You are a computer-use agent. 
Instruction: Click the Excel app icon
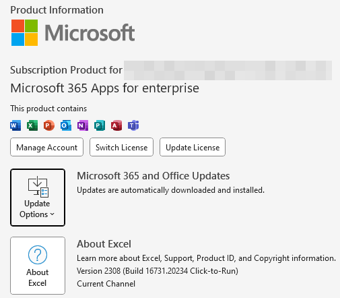tap(32, 125)
